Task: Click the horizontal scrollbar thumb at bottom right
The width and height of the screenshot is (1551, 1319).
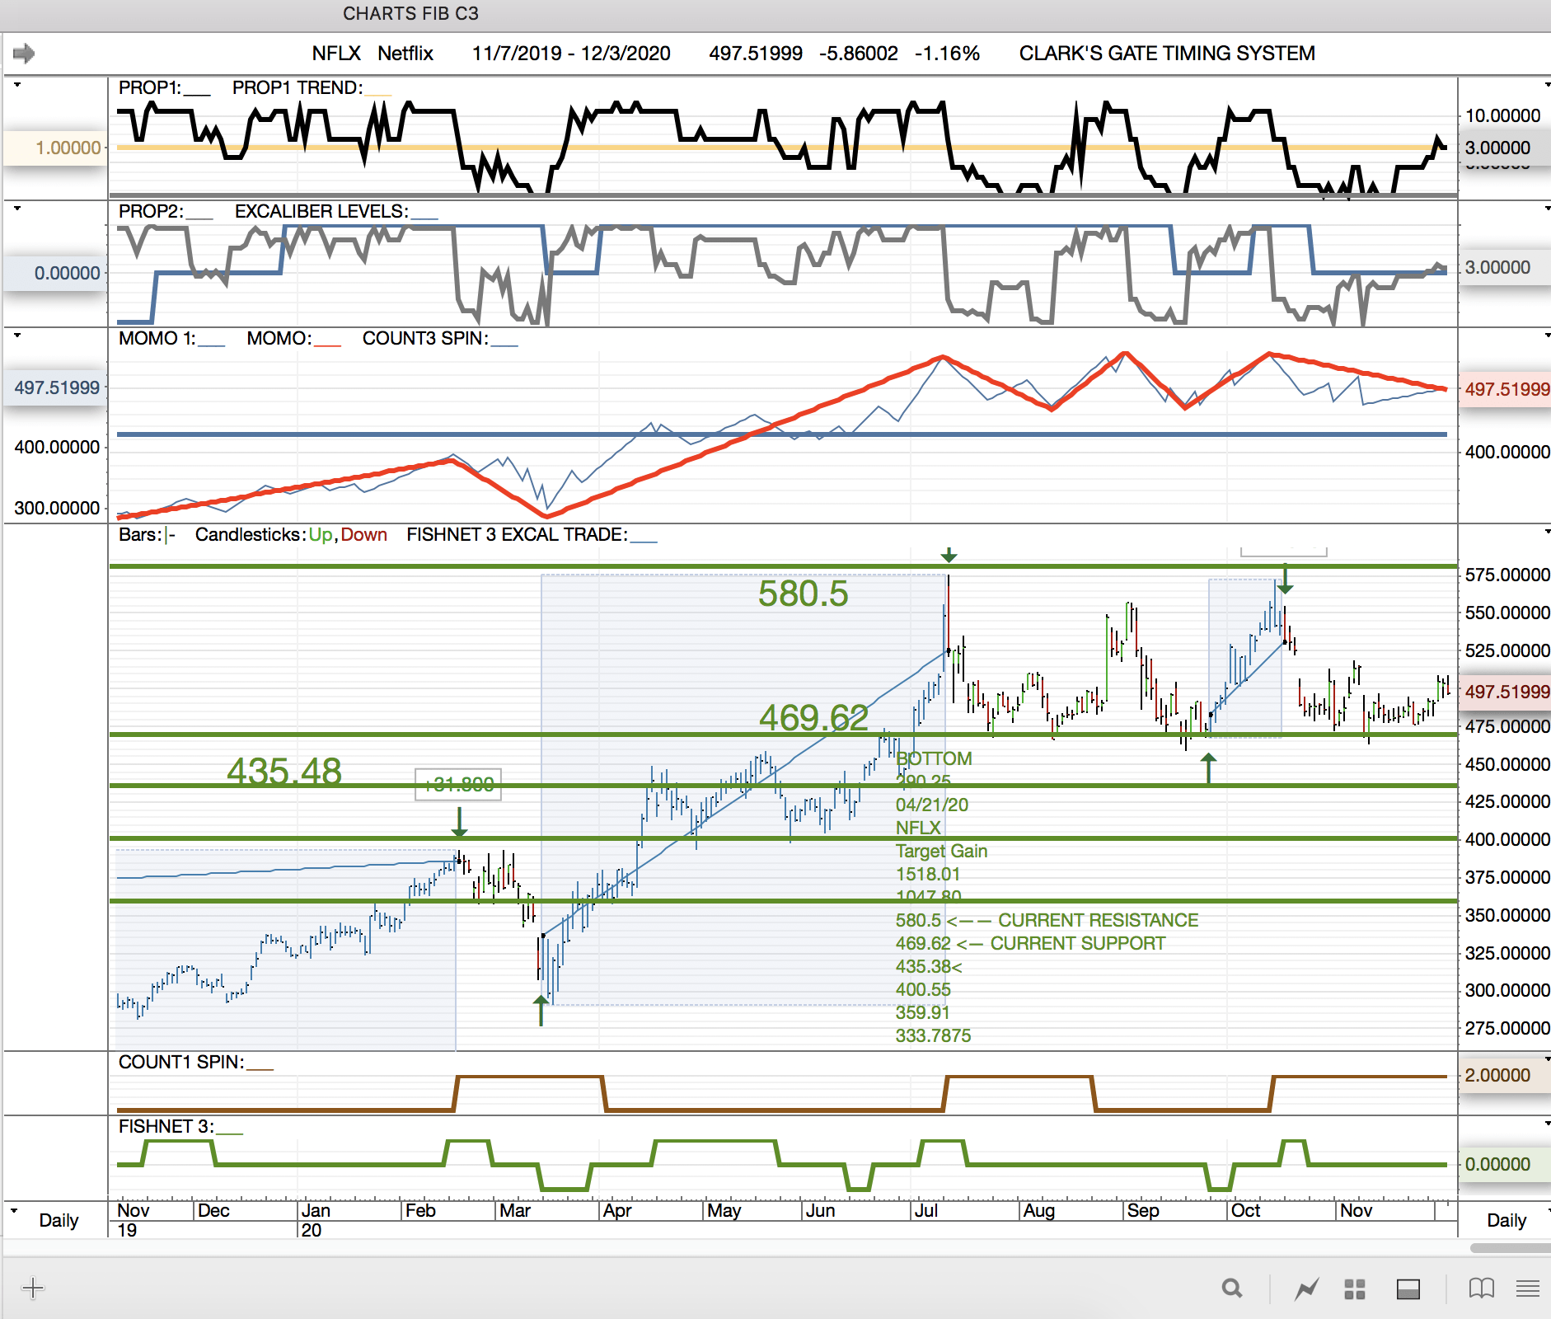Action: (1510, 1248)
